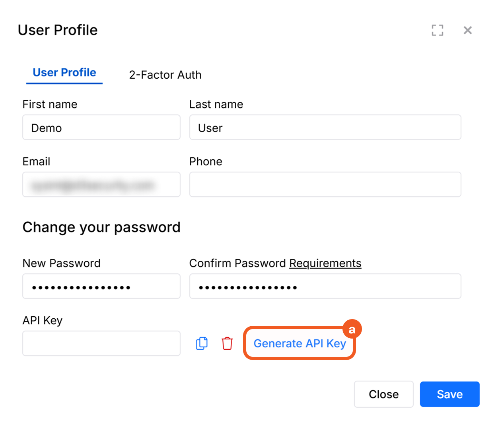498x426 pixels.
Task: Click the empty Phone field
Action: tap(325, 185)
